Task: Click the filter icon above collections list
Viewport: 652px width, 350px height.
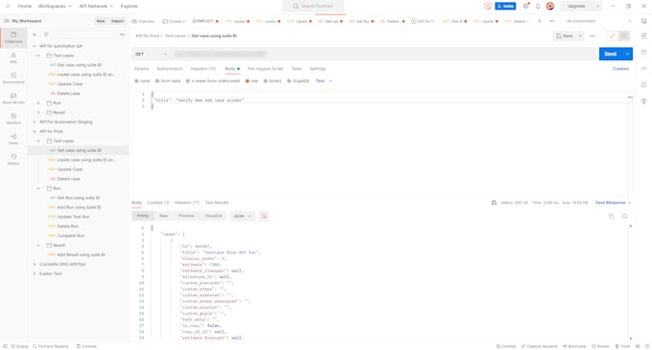Action: 46,34
